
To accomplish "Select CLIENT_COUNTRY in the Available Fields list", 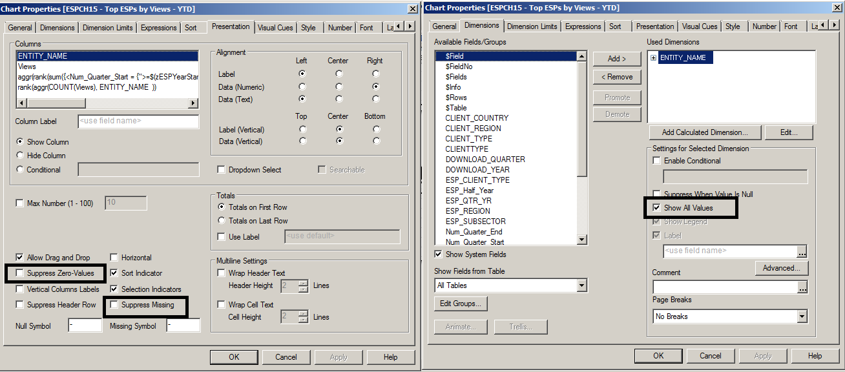I will point(477,118).
